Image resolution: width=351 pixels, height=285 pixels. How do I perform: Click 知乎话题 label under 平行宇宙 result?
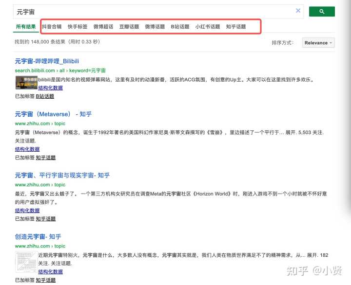point(46,219)
